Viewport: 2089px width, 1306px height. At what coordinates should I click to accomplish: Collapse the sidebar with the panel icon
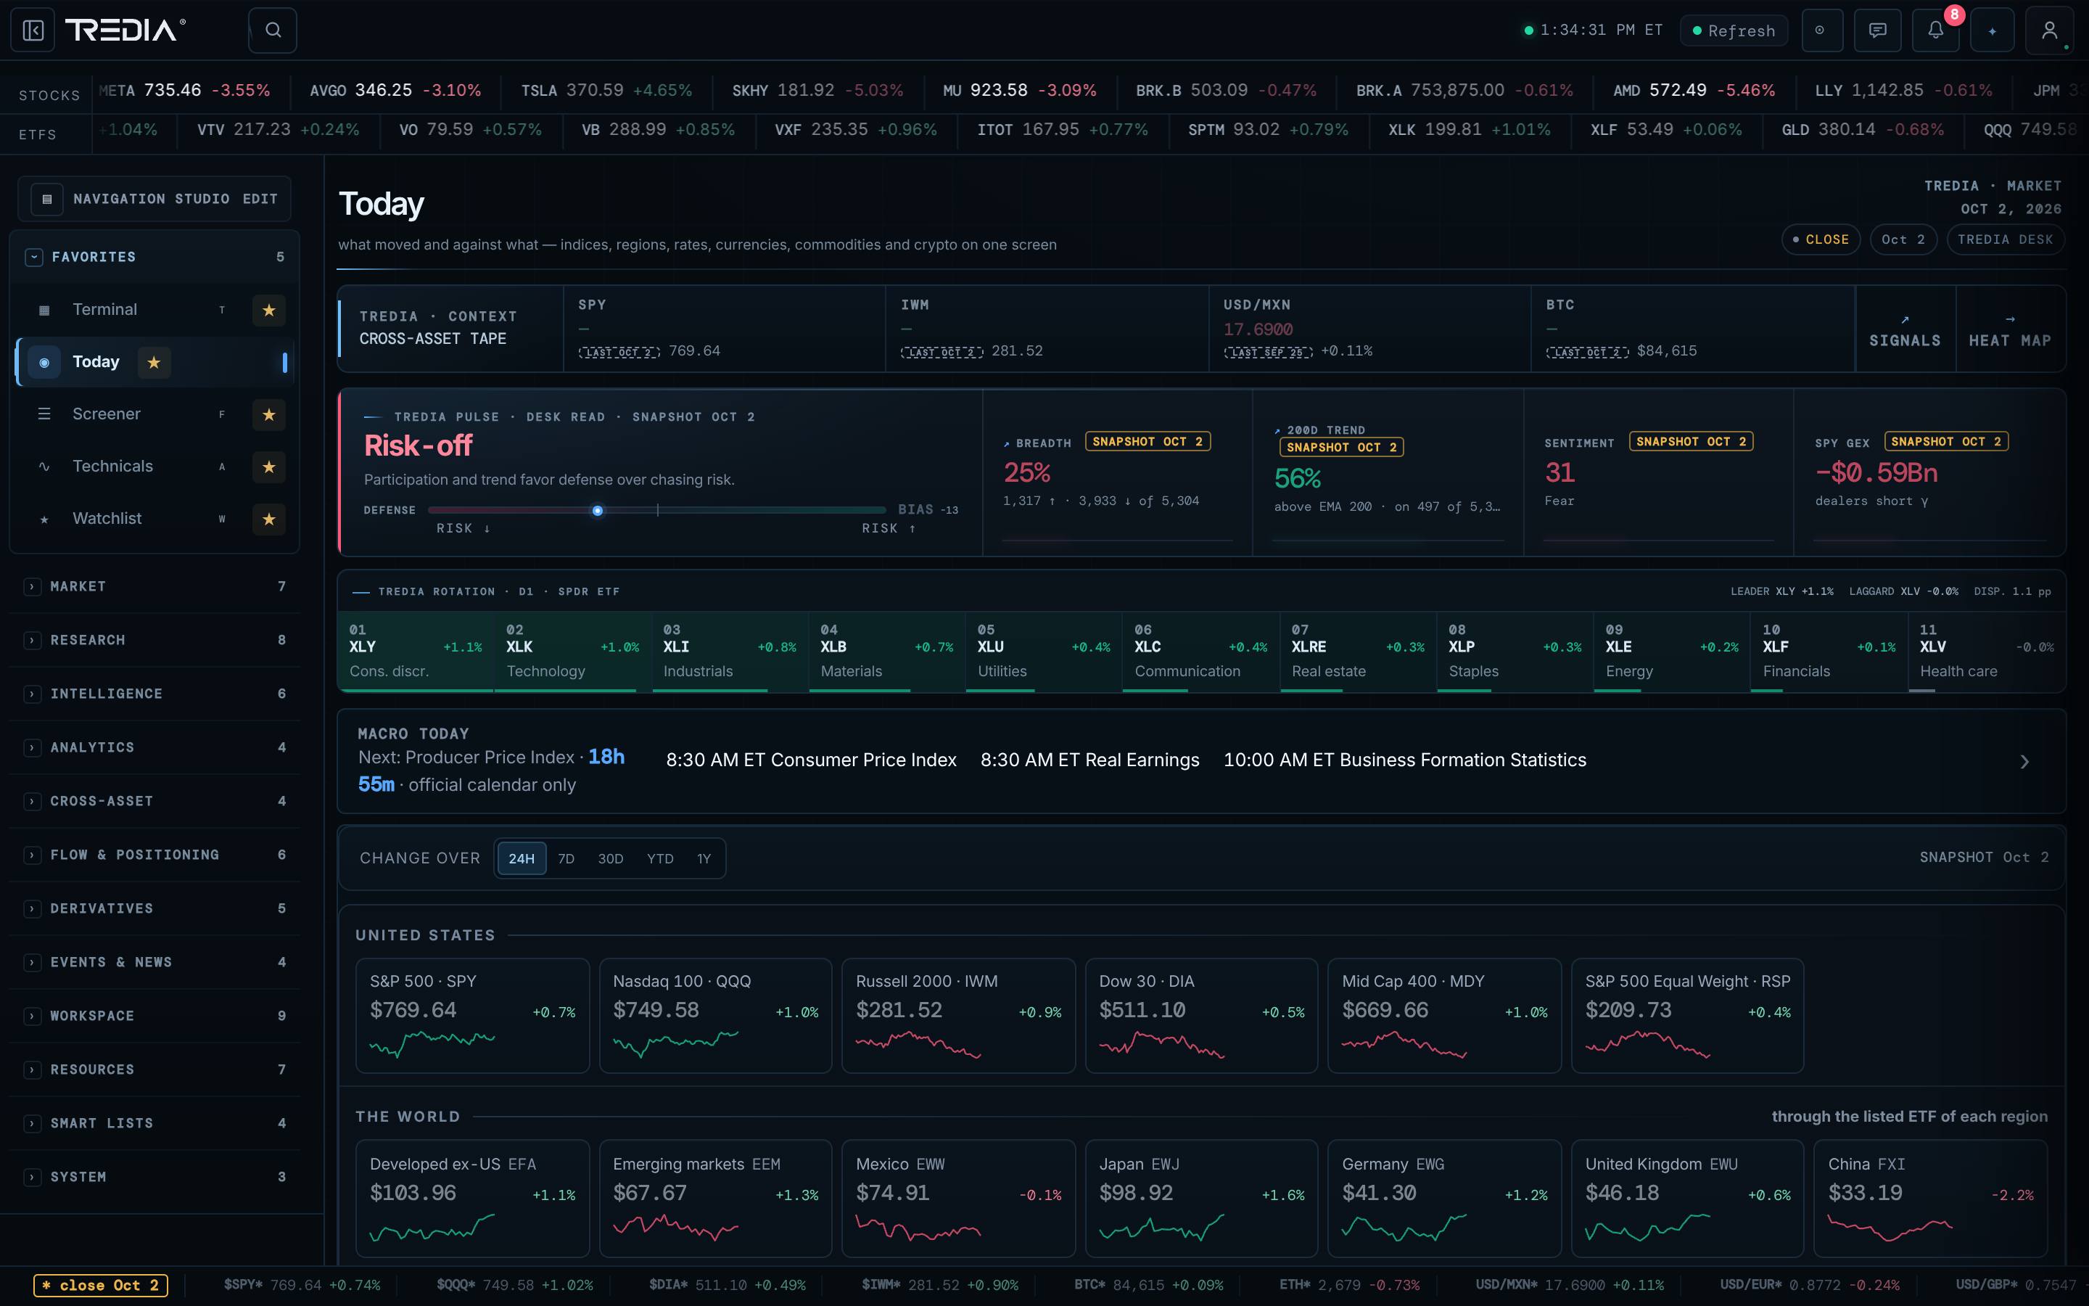click(33, 30)
